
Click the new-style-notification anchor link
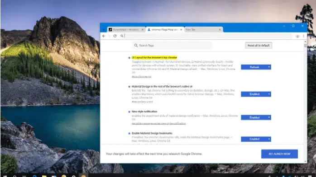click(159, 123)
